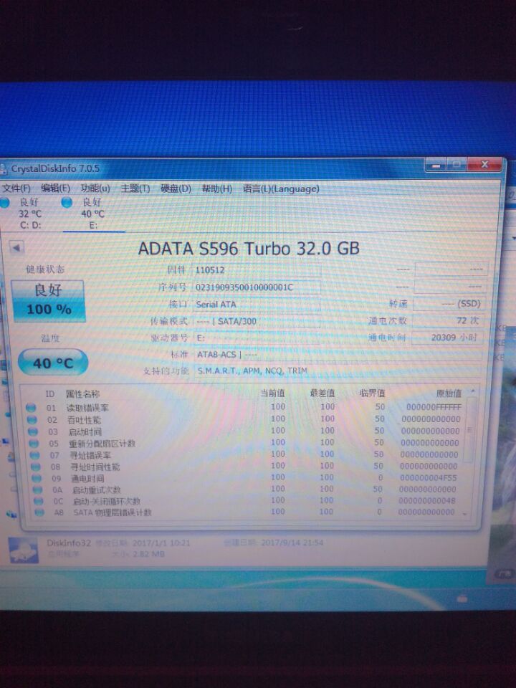Click status icon of attribute 02 吞吐性能
Image resolution: width=516 pixels, height=688 pixels.
point(32,419)
